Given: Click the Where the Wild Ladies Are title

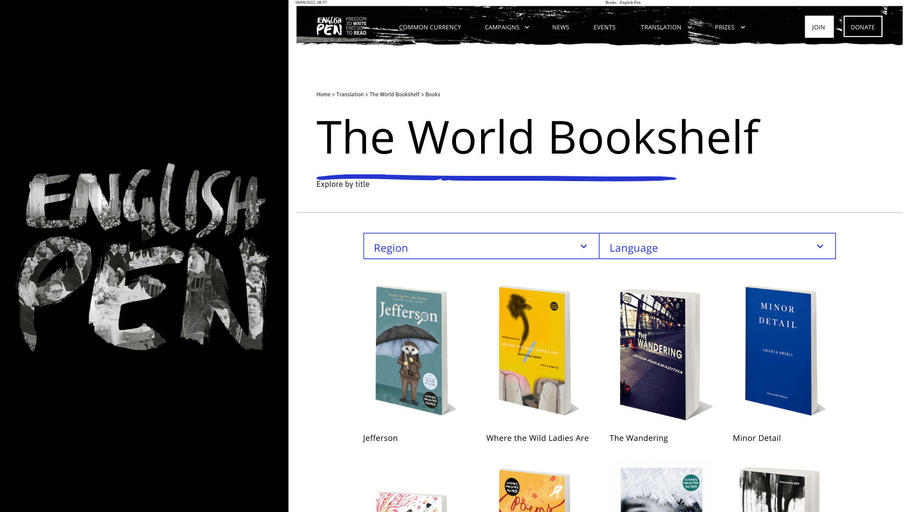Looking at the screenshot, I should 537,438.
